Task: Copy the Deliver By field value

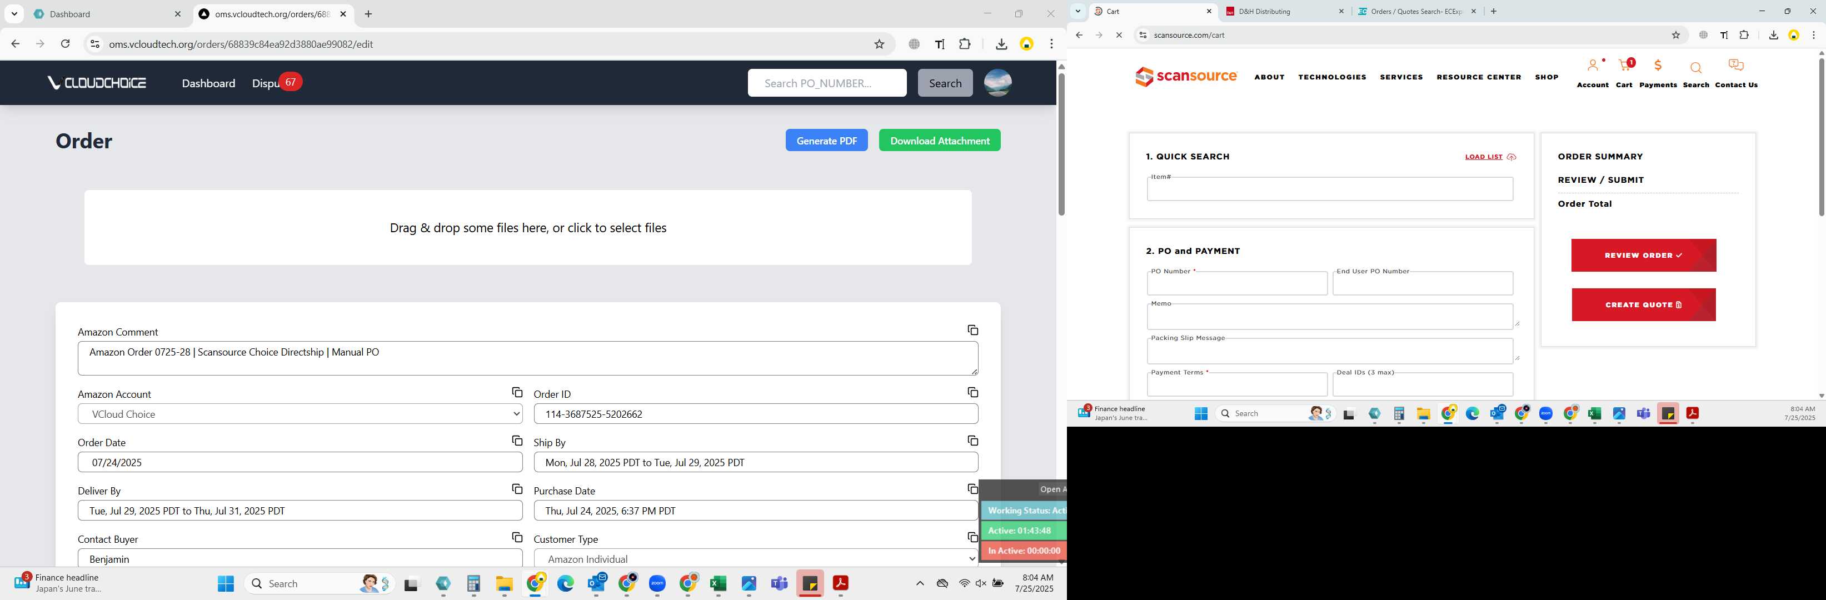Action: [x=517, y=489]
